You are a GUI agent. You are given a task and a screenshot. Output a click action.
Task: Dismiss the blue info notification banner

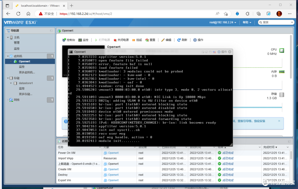pos(279,121)
